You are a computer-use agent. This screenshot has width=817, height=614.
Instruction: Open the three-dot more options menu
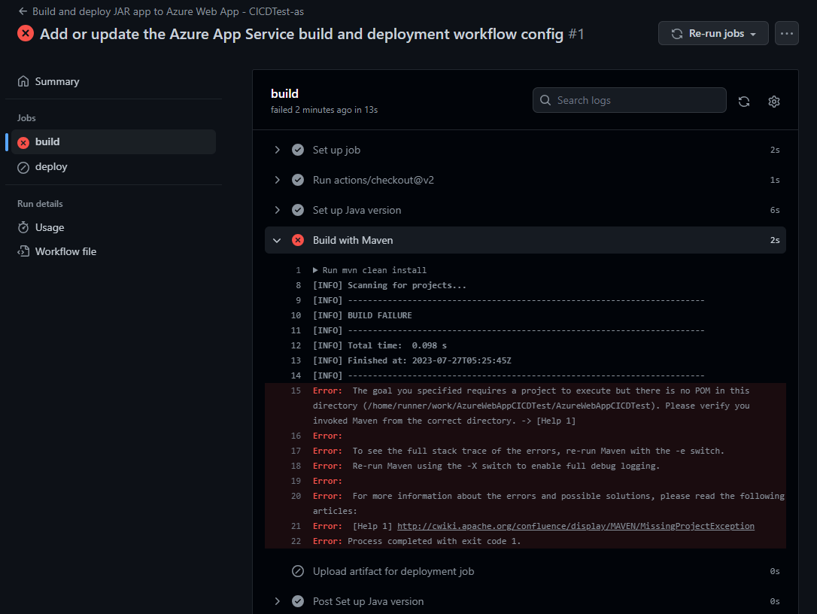tap(786, 33)
